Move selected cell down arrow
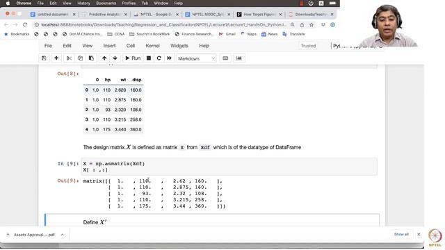445x250 pixels. (115, 58)
